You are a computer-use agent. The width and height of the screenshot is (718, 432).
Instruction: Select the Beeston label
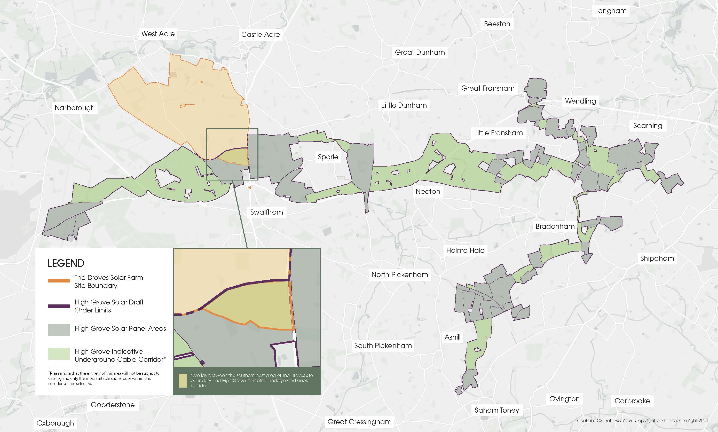(x=497, y=24)
